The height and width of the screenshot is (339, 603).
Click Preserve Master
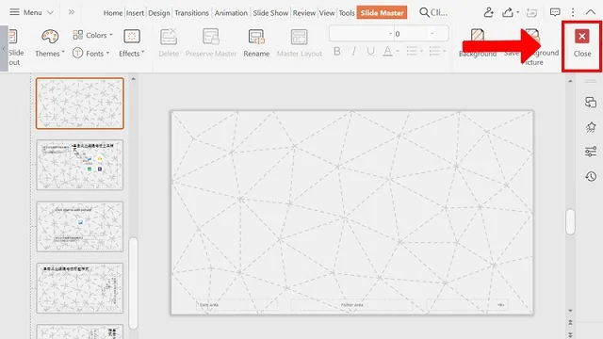pos(211,43)
